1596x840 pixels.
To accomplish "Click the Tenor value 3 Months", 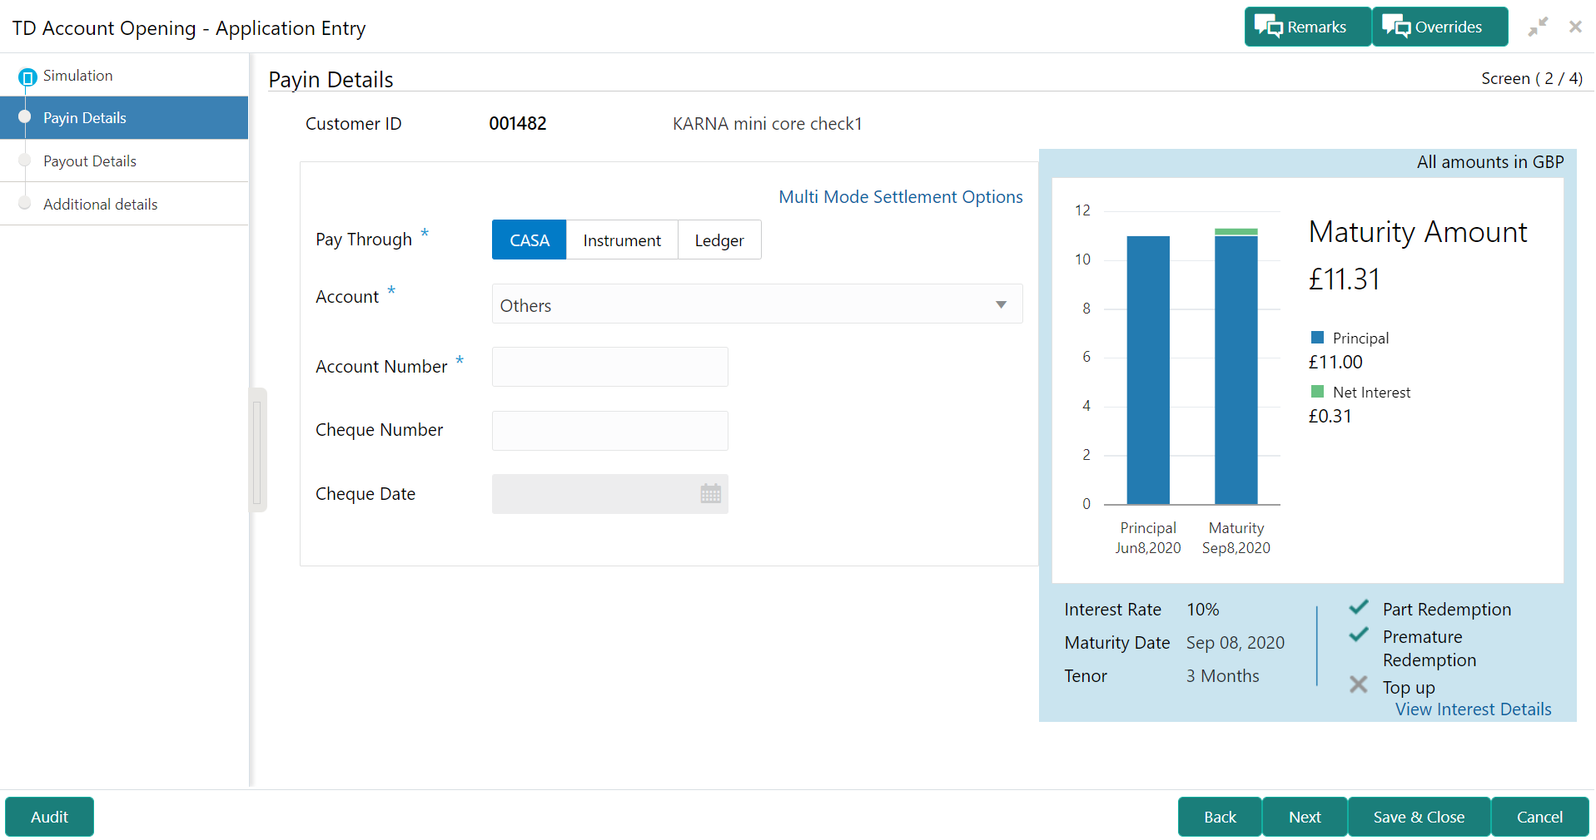I will tap(1223, 676).
